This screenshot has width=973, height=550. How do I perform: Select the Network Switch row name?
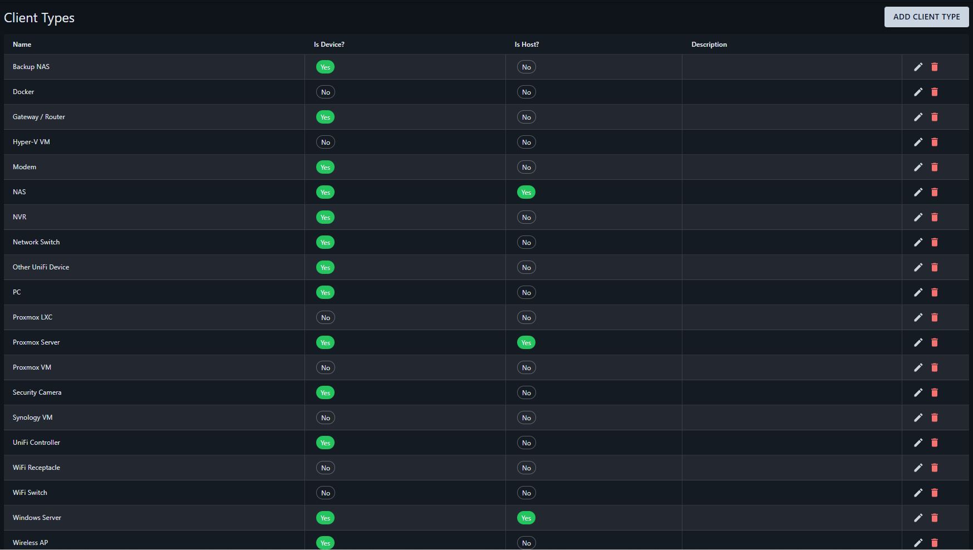coord(36,242)
